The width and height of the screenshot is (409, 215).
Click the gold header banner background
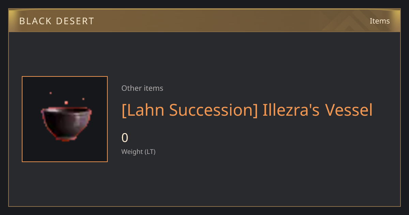tap(204, 20)
